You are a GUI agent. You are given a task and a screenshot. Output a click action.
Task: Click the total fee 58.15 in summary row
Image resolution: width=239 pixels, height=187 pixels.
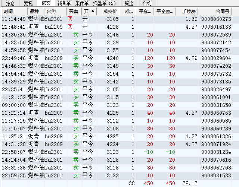pyautogui.click(x=190, y=183)
